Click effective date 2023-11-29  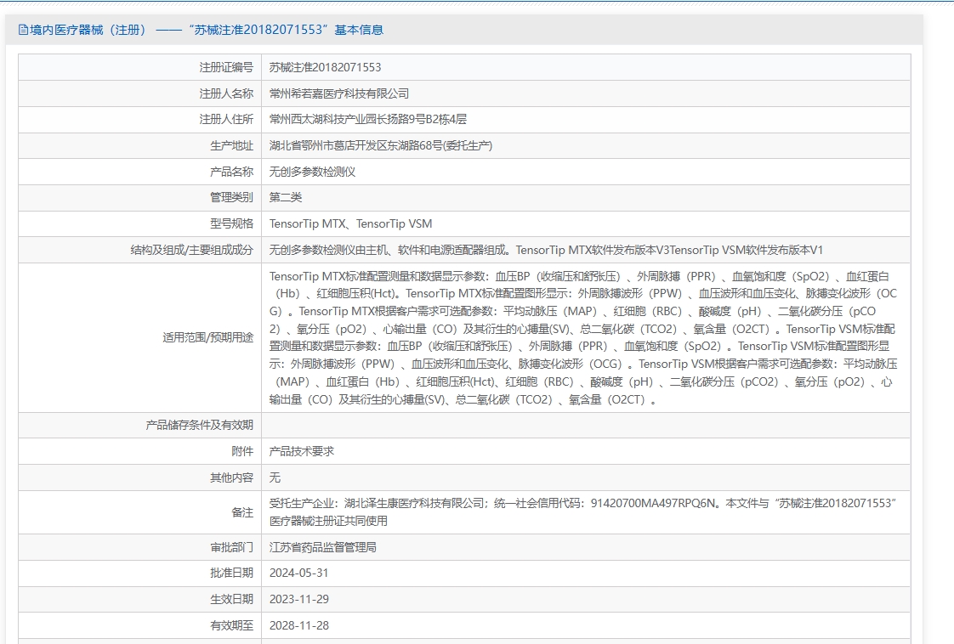(x=298, y=599)
